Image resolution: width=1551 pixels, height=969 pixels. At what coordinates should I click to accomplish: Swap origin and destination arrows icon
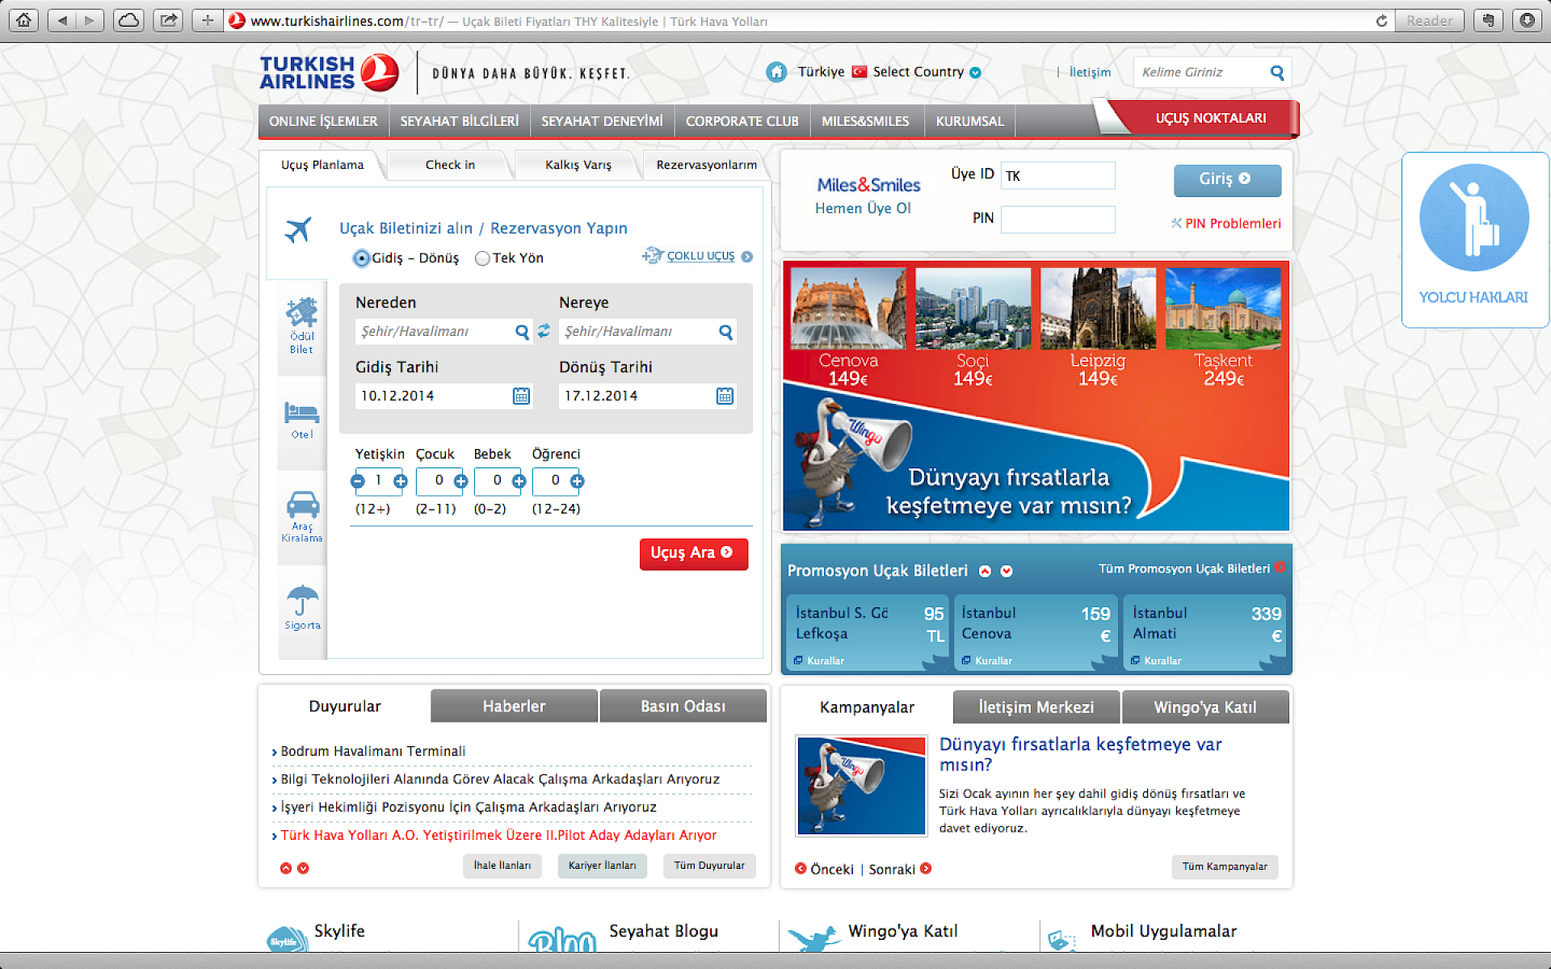(x=544, y=331)
